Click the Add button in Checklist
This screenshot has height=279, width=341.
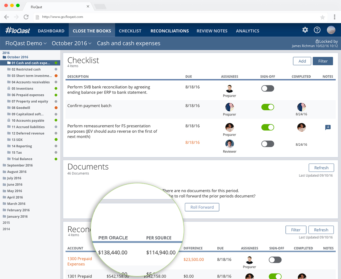302,61
